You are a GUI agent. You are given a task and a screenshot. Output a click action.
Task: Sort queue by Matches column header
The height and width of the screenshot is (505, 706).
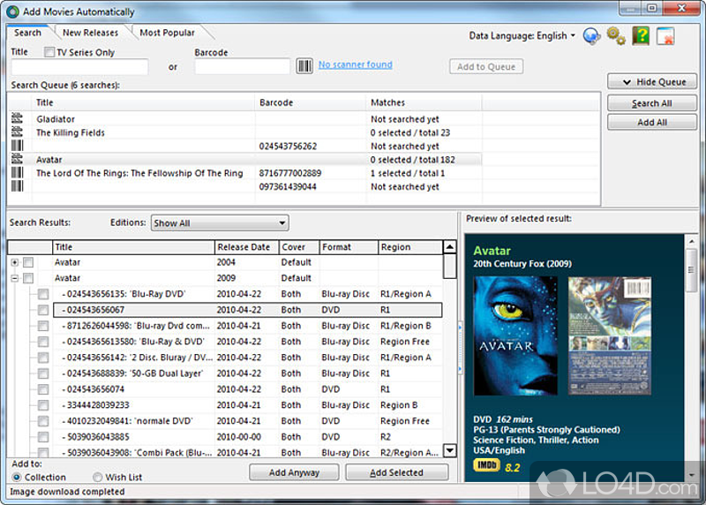(x=424, y=102)
